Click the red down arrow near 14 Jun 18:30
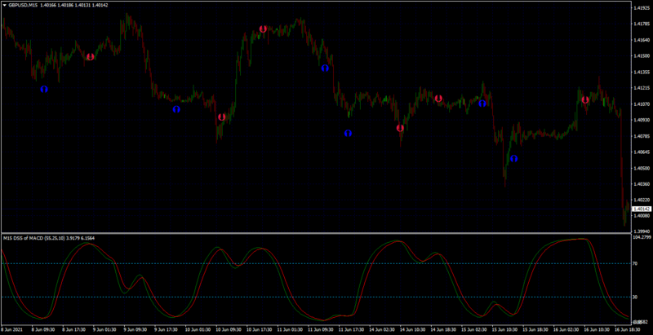 point(438,99)
